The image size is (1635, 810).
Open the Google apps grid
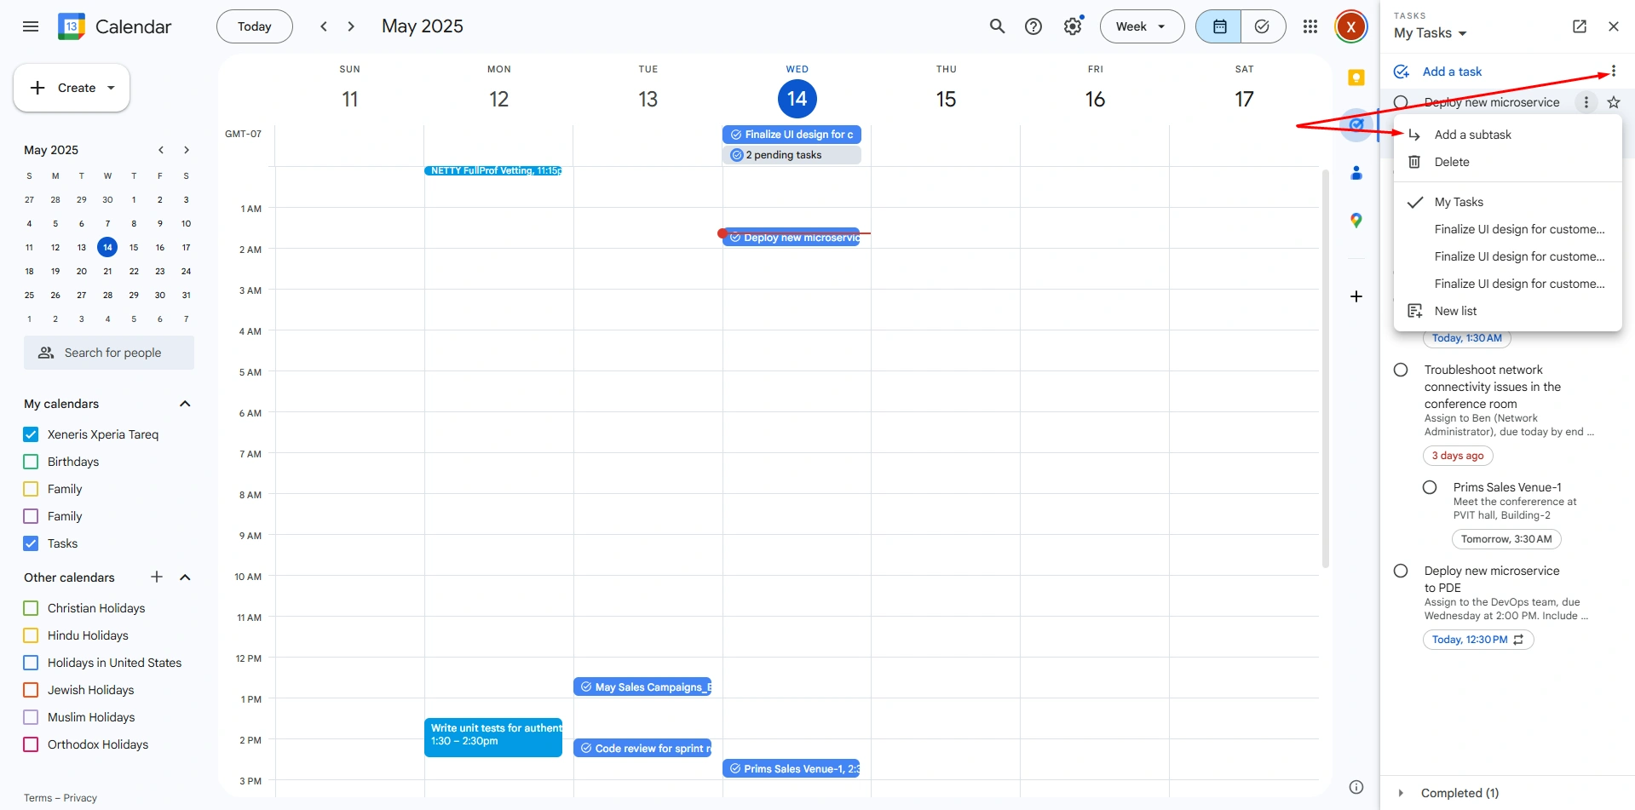1310,26
